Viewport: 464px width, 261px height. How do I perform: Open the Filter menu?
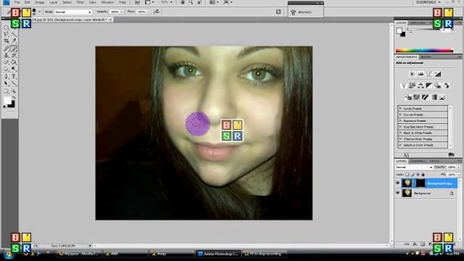80,2
